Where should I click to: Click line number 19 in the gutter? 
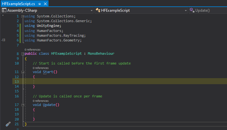click(x=17, y=114)
